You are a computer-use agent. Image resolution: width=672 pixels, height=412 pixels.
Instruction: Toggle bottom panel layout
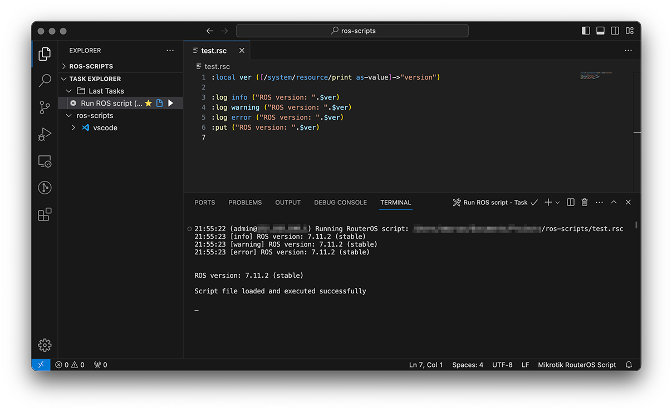(x=600, y=31)
